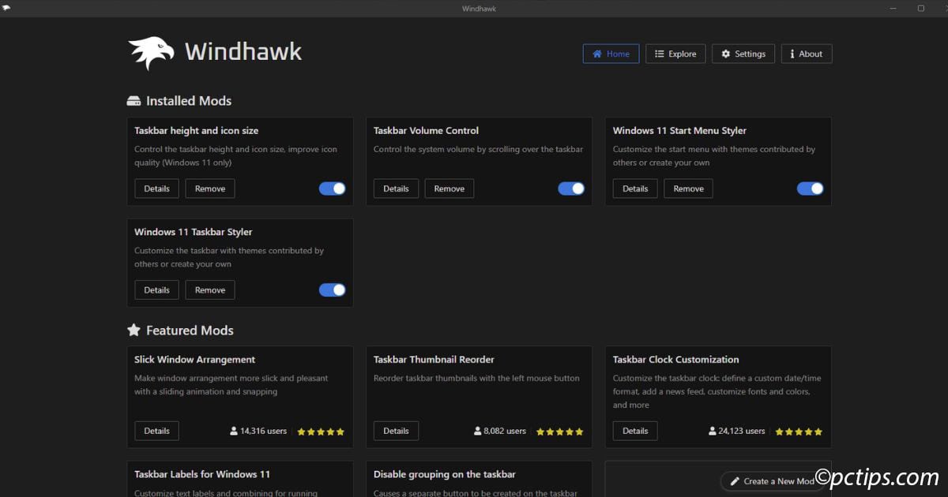Click the Installed Mods disk icon
Image resolution: width=948 pixels, height=497 pixels.
133,100
